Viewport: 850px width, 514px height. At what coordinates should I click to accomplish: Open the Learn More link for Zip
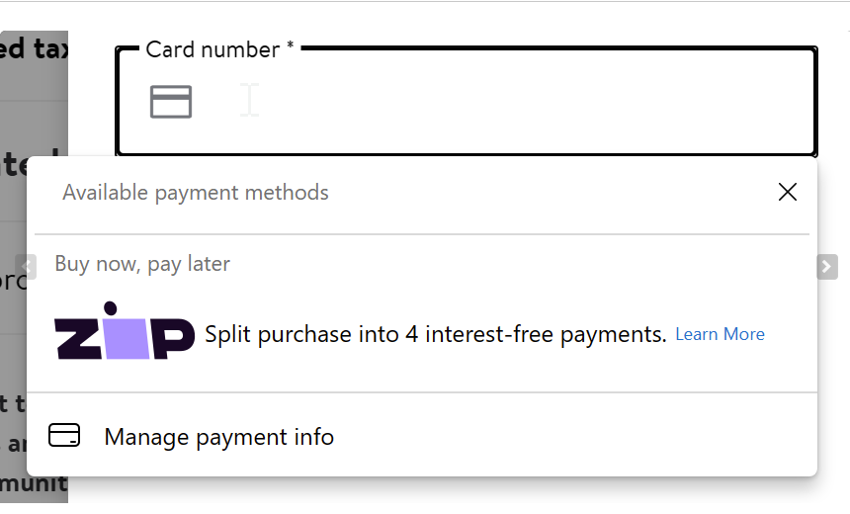(x=720, y=334)
